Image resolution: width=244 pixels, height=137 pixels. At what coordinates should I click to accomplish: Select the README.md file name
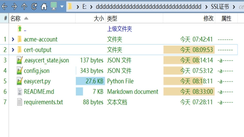(x=39, y=92)
